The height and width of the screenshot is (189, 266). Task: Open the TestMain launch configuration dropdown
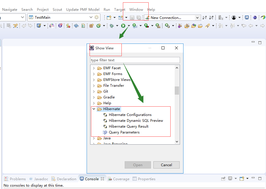[x=91, y=17]
